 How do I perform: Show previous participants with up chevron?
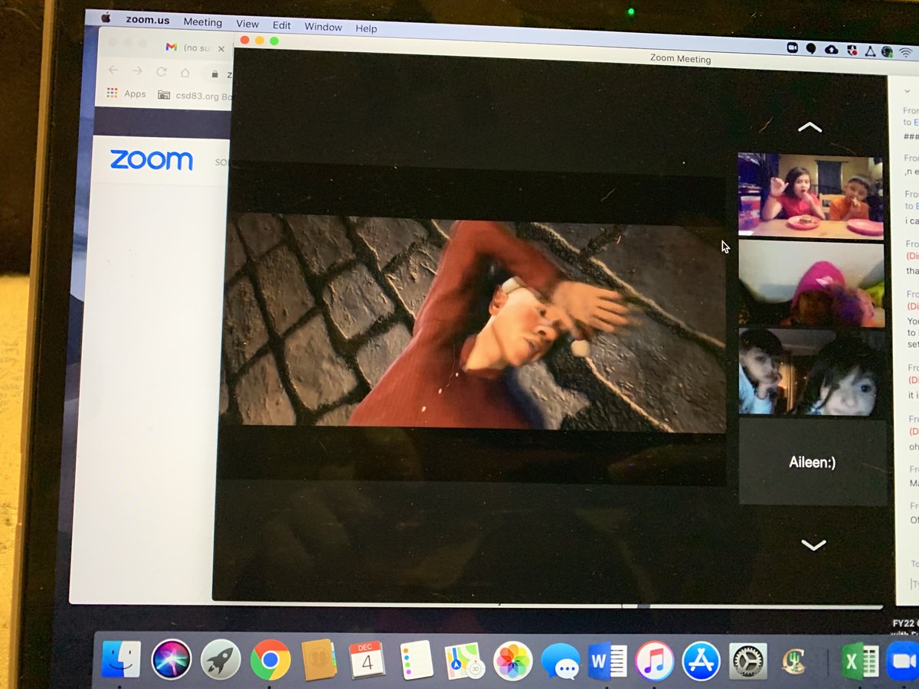click(809, 127)
